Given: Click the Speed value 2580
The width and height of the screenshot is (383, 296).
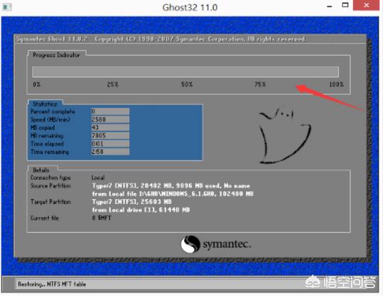Looking at the screenshot, I should point(110,119).
